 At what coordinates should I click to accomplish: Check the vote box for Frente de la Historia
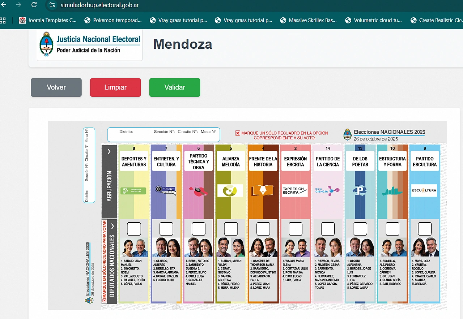pyautogui.click(x=263, y=229)
